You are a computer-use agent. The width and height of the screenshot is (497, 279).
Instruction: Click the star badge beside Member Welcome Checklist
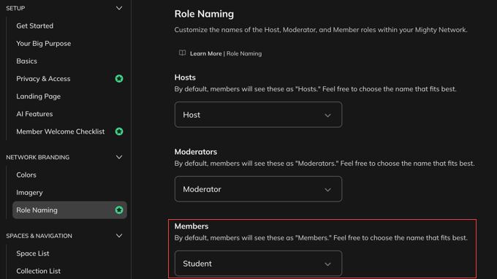click(119, 131)
